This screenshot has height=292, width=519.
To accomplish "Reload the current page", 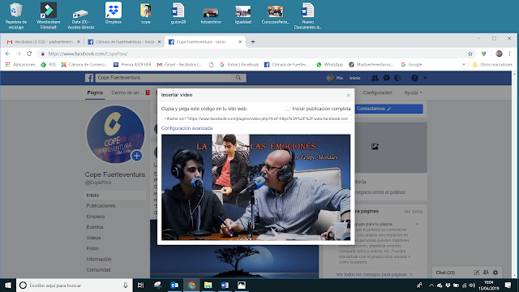I will (29, 54).
